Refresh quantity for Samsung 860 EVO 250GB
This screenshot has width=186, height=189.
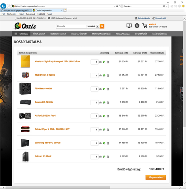(x=104, y=143)
